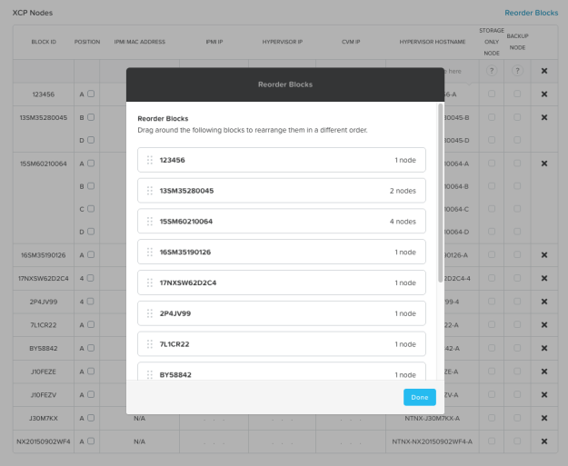Toggle position A checkbox for block 123456

click(90, 94)
